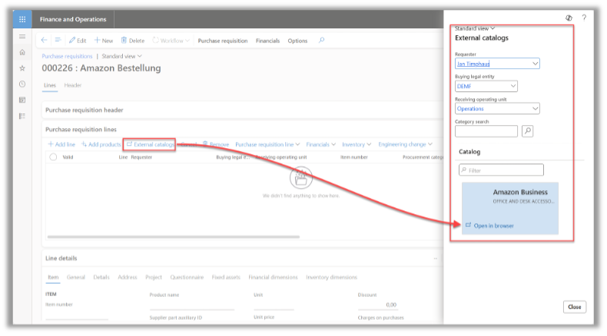This screenshot has height=336, width=607.
Task: Click Remove in the lines toolbar
Action: click(x=216, y=144)
